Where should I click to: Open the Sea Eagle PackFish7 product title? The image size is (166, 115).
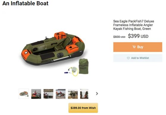click(134, 25)
